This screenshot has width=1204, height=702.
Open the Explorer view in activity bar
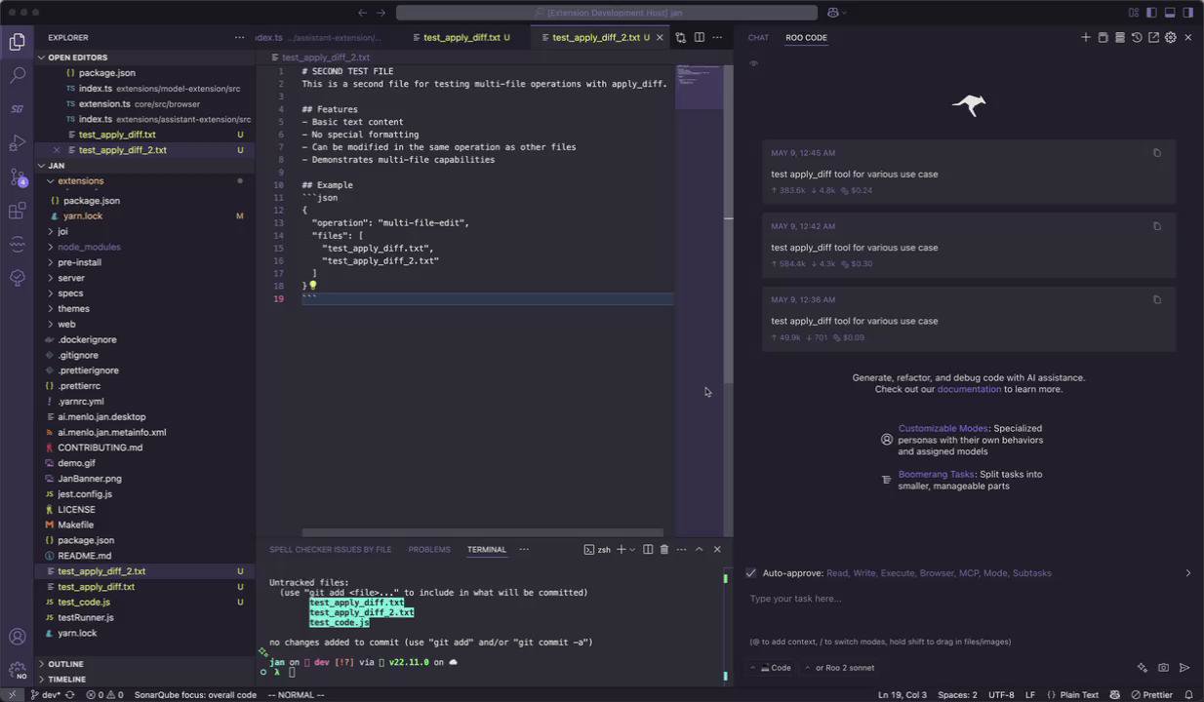(17, 41)
